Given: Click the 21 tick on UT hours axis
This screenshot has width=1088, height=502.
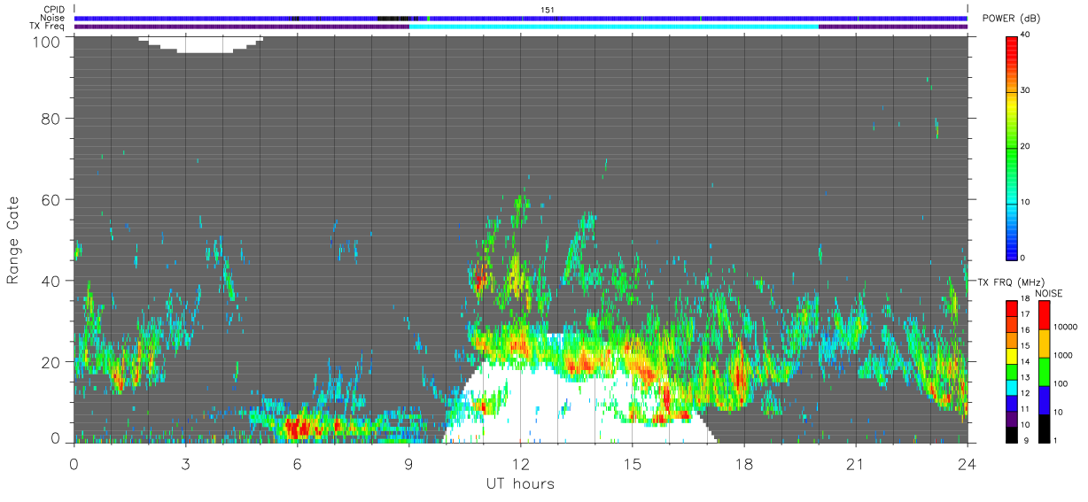Looking at the screenshot, I should click(855, 462).
